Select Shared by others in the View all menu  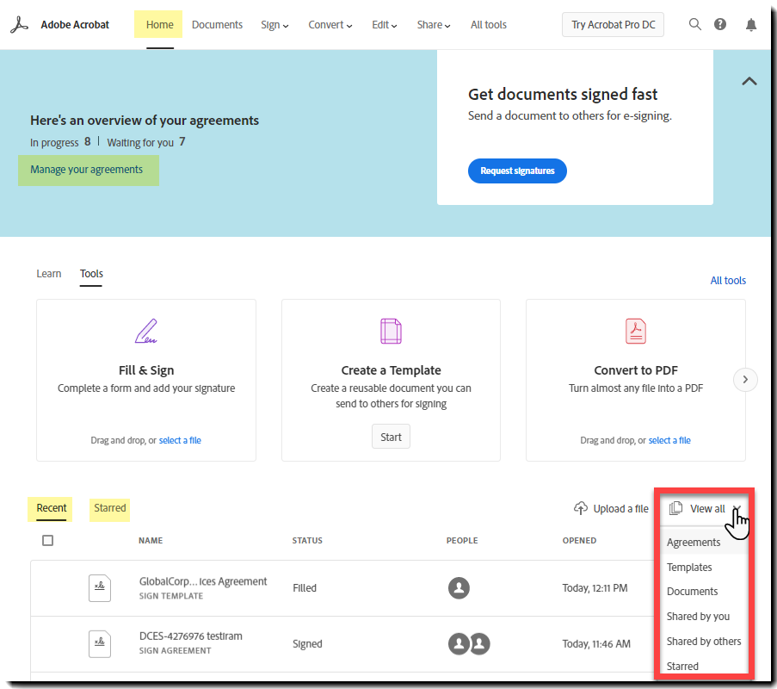(x=706, y=641)
